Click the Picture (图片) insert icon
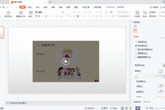 pos(150,12)
